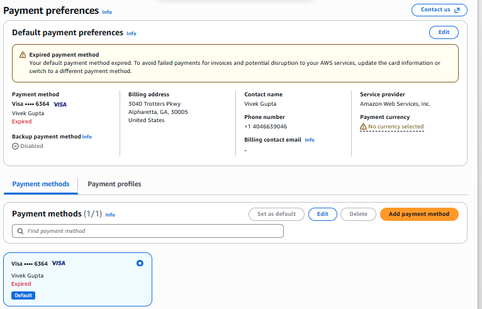
Task: Open Info link next to Payment methods (1/1)
Action: (110, 215)
